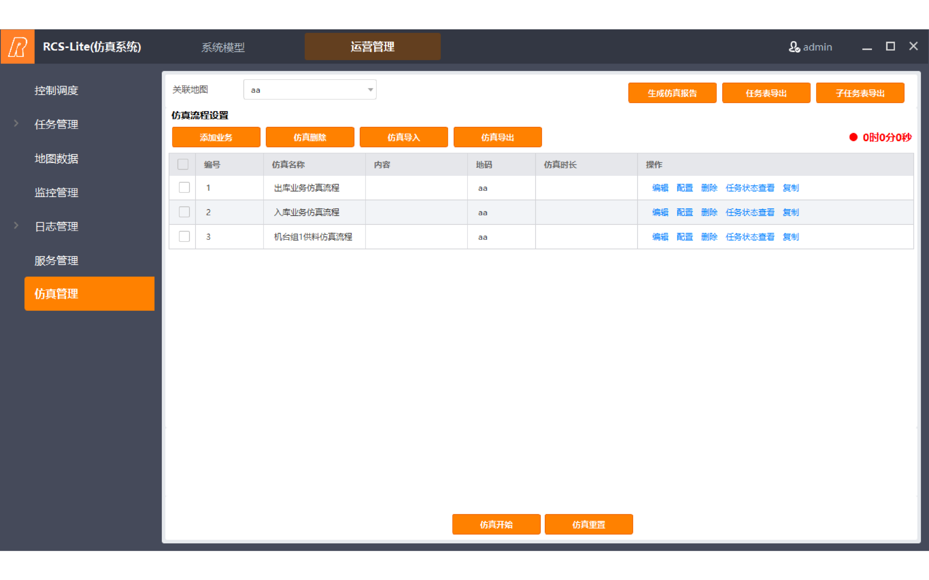This screenshot has width=929, height=580.
Task: Expand the 日志管理 sidebar chevron
Action: click(16, 226)
